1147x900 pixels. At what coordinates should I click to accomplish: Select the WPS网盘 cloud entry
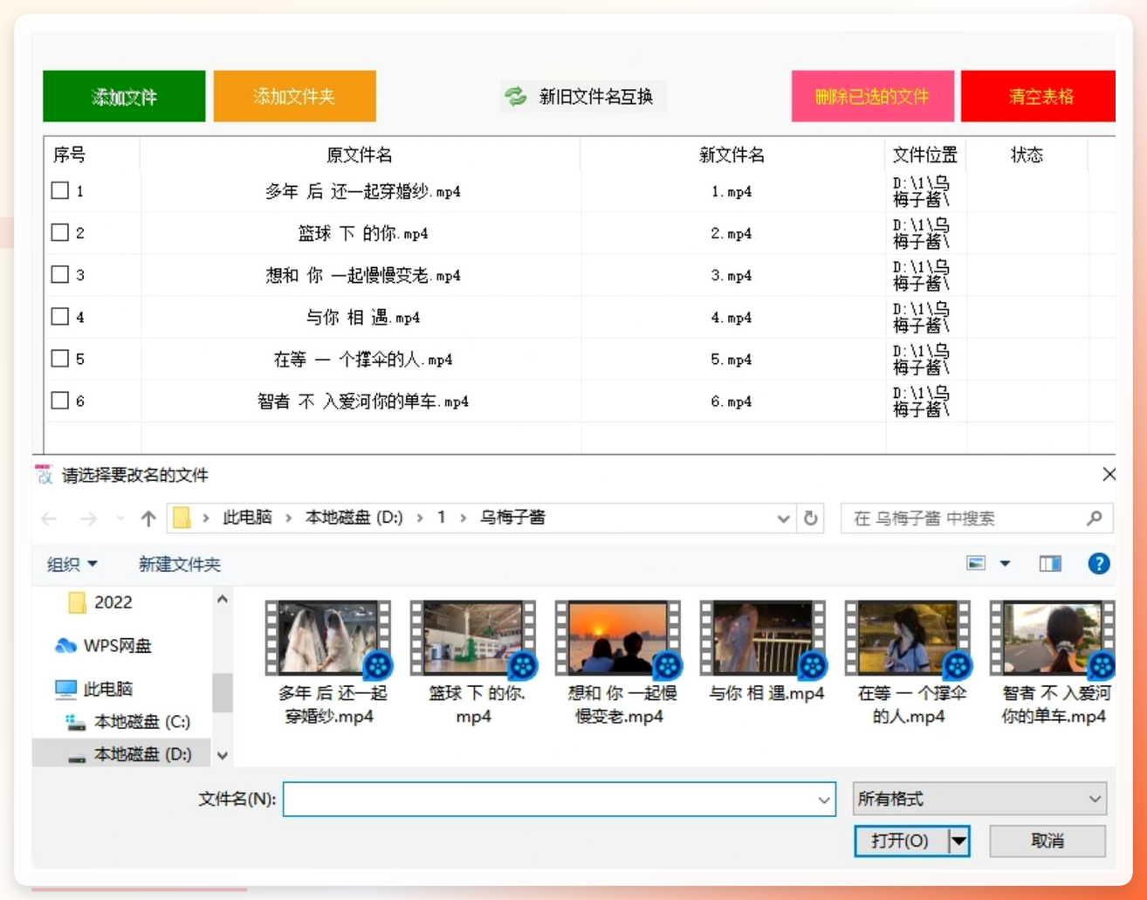[x=103, y=646]
